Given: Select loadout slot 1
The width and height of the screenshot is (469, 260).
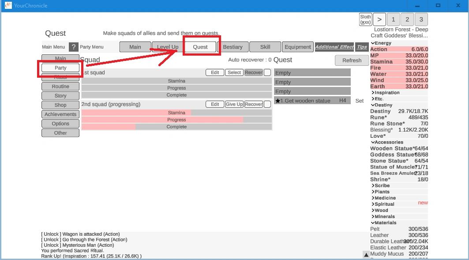Looking at the screenshot, I should [x=393, y=19].
